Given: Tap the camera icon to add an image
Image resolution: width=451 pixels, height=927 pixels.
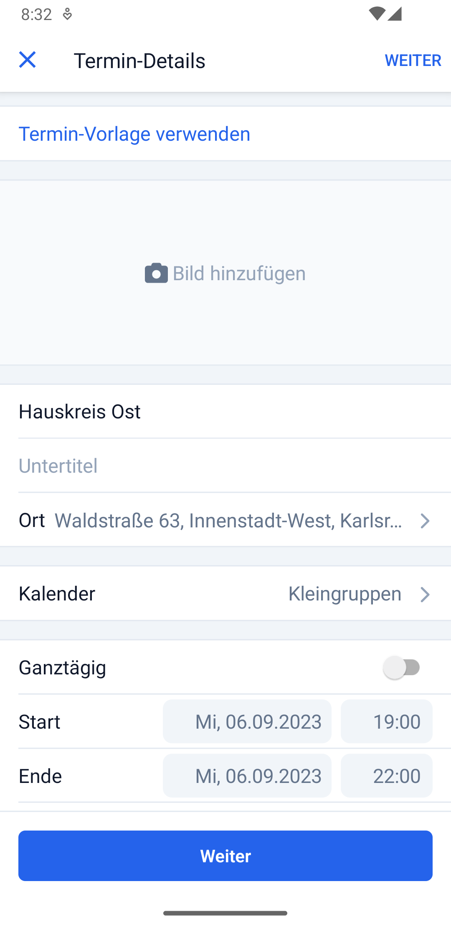Looking at the screenshot, I should [156, 273].
